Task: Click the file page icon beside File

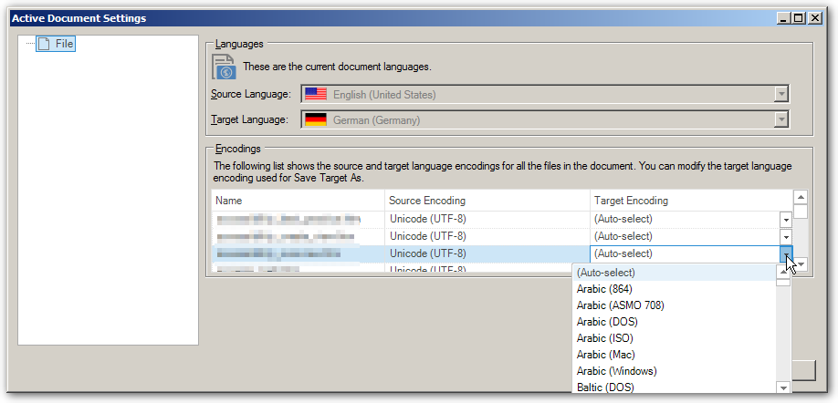Action: [45, 44]
